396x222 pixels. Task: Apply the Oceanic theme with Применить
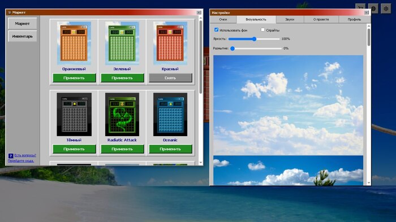(170, 149)
